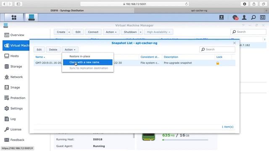Click the Safari address bar
Screen dimensions: 269x151
point(134,4)
